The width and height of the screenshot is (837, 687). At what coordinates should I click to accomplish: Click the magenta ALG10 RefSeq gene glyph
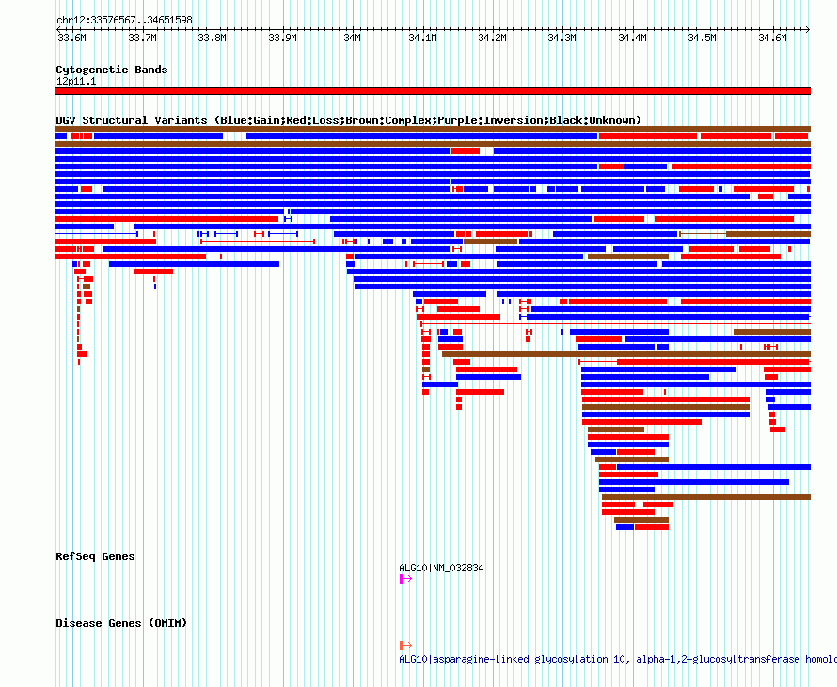[405, 579]
